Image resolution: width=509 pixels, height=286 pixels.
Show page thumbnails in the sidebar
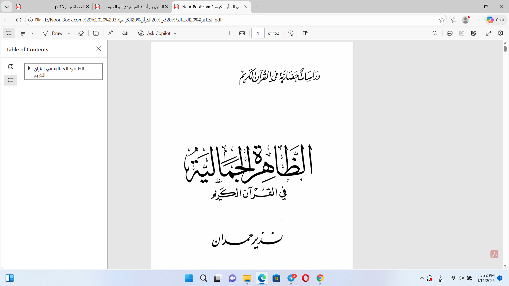(x=11, y=67)
